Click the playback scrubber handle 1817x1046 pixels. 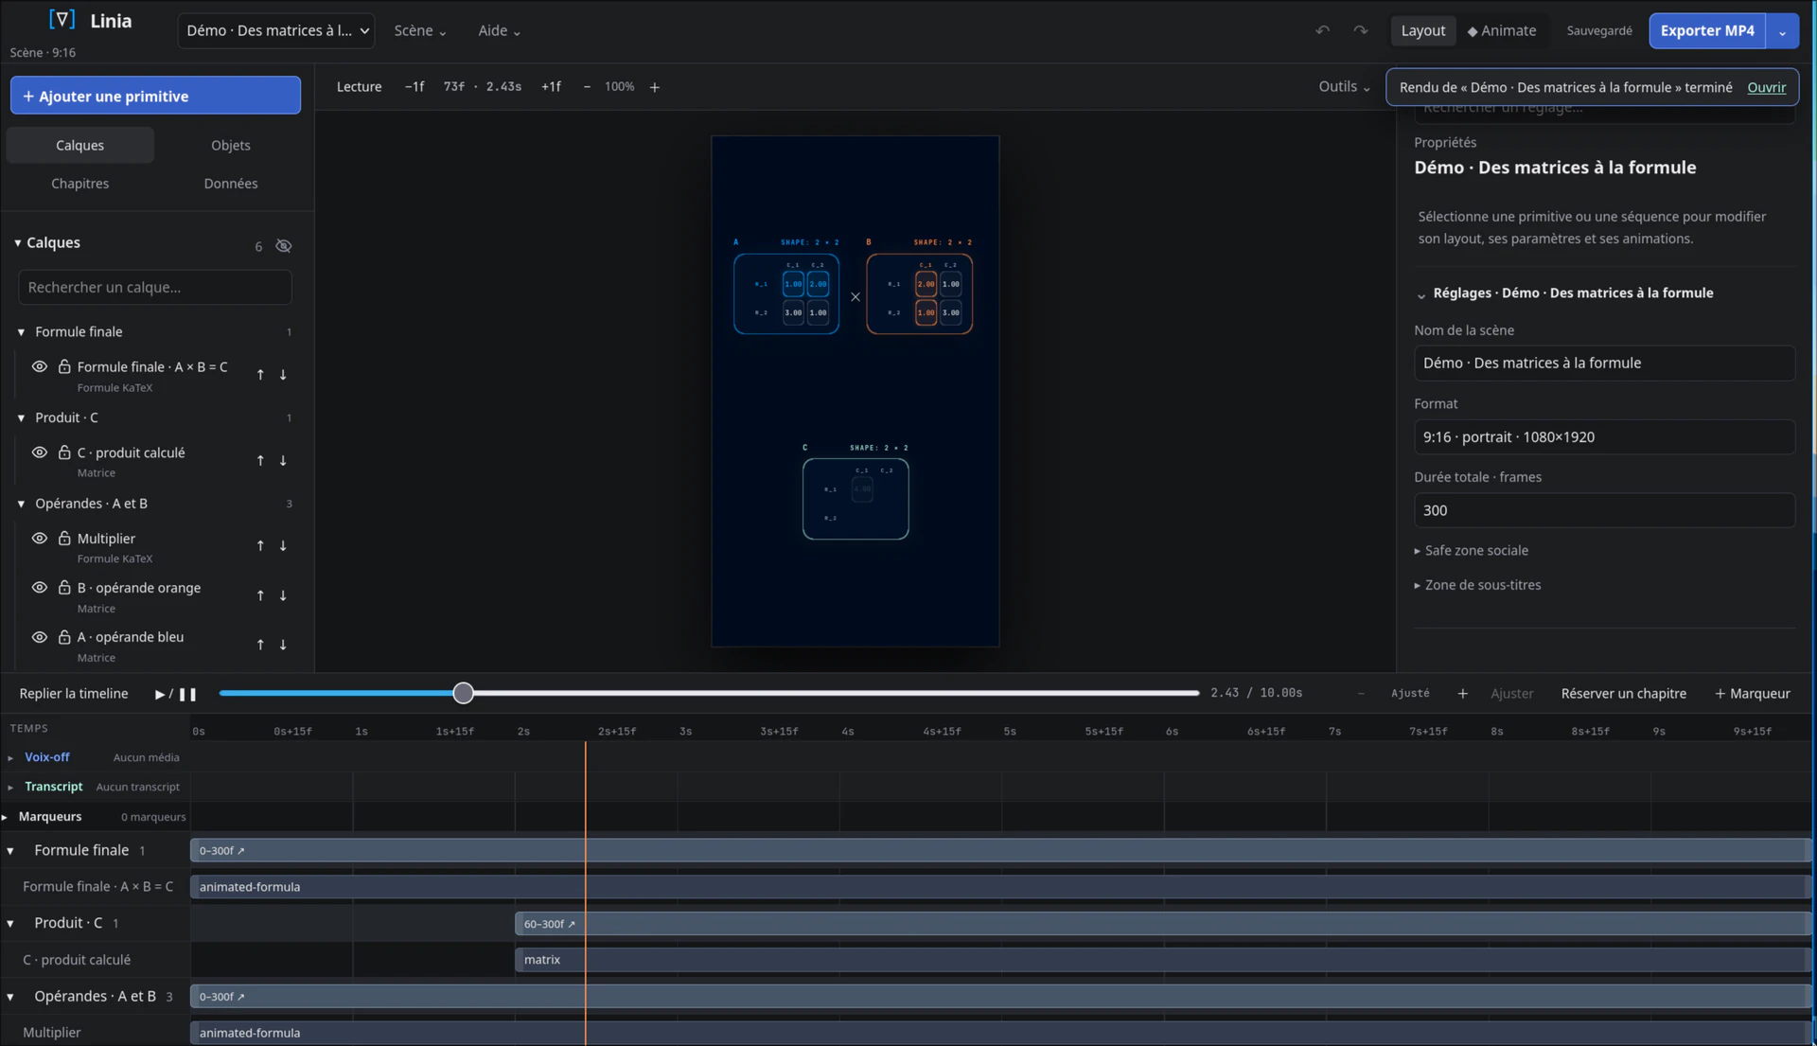pyautogui.click(x=463, y=693)
